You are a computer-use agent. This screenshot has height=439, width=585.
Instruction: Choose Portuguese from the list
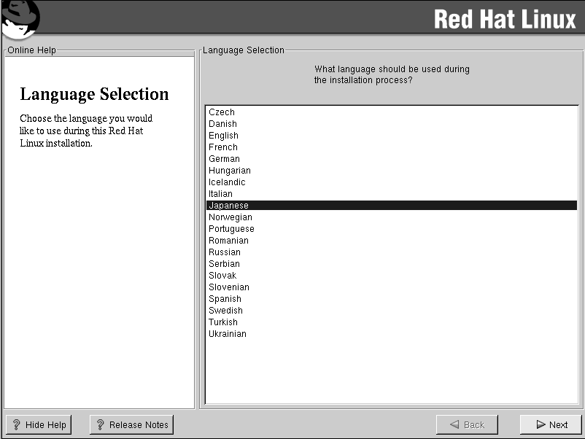pos(231,229)
